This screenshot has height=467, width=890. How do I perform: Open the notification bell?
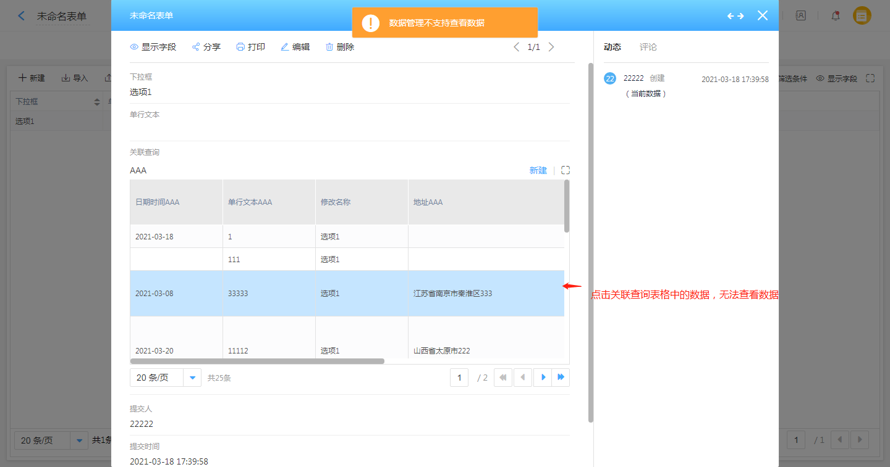pos(836,16)
